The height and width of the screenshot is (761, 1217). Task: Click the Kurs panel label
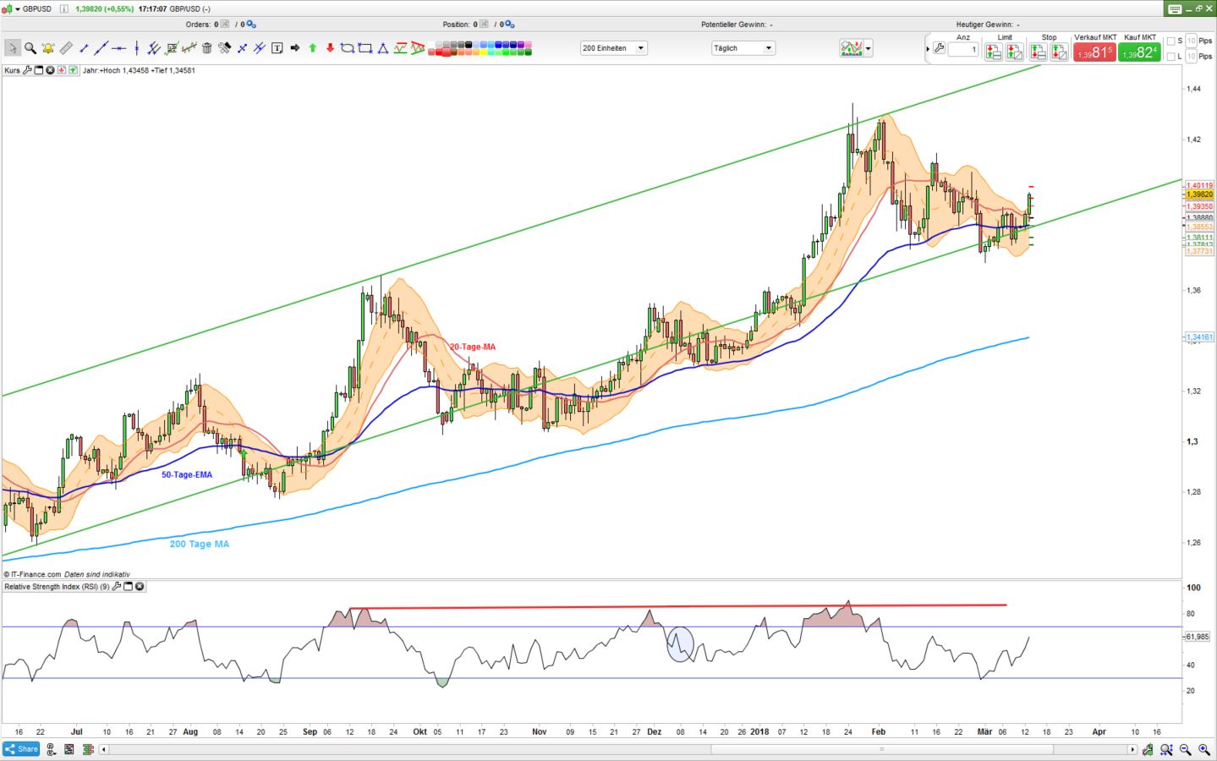[12, 70]
